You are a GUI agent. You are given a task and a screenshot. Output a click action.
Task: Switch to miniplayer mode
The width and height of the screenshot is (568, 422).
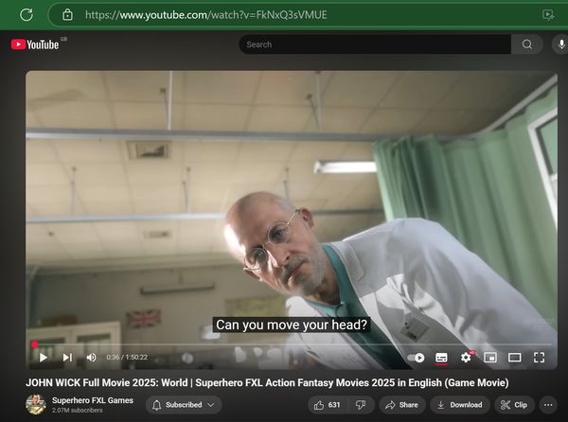click(x=490, y=358)
